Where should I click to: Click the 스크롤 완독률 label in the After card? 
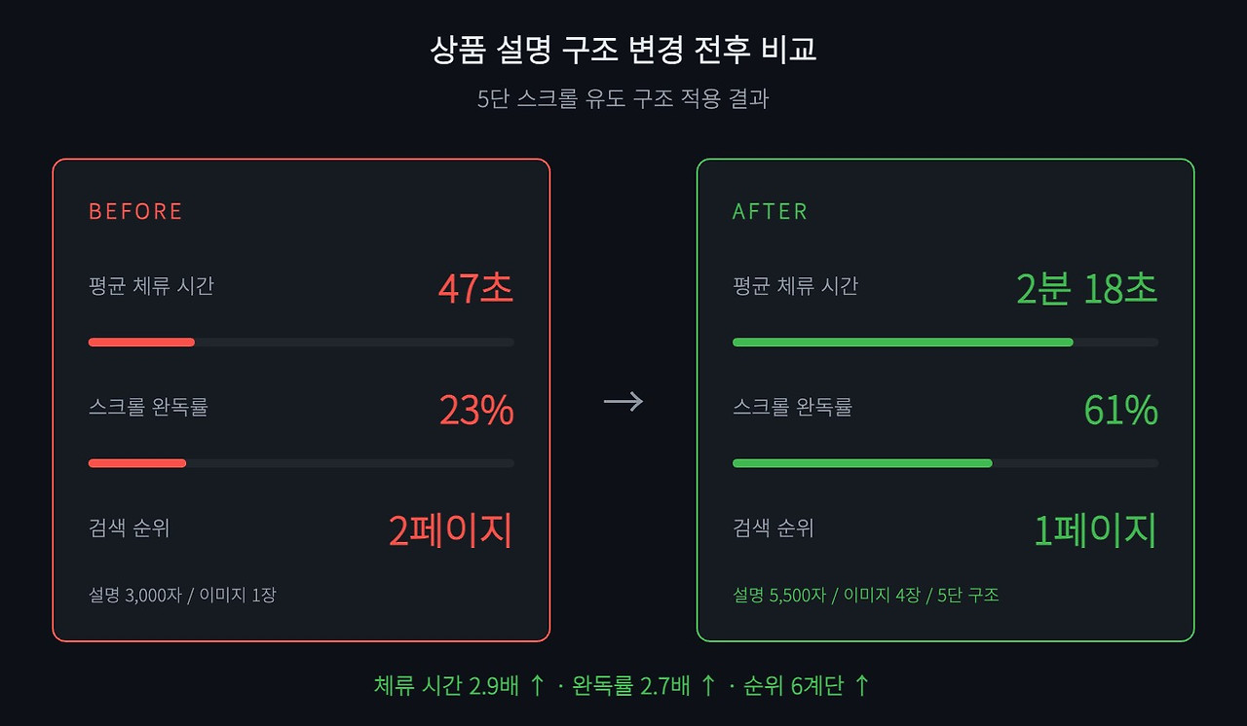pyautogui.click(x=792, y=407)
